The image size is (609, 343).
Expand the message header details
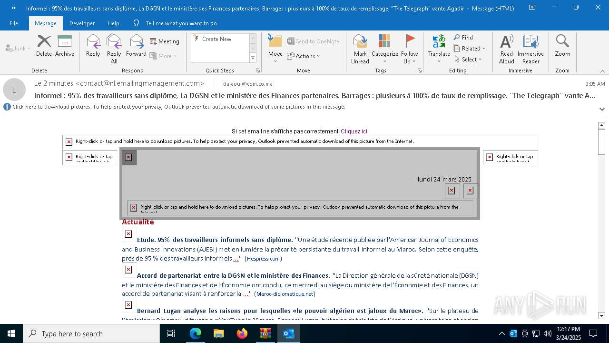click(602, 109)
